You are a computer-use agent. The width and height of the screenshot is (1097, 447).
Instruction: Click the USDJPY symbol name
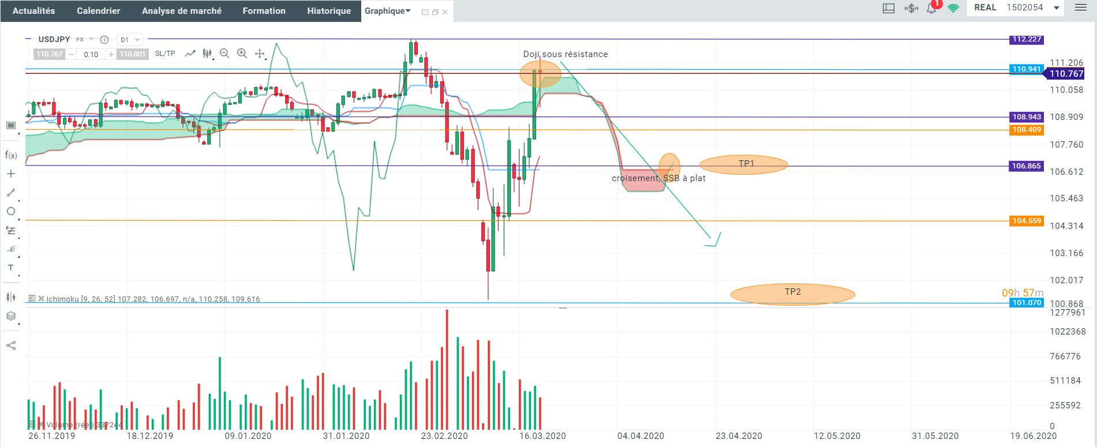54,39
